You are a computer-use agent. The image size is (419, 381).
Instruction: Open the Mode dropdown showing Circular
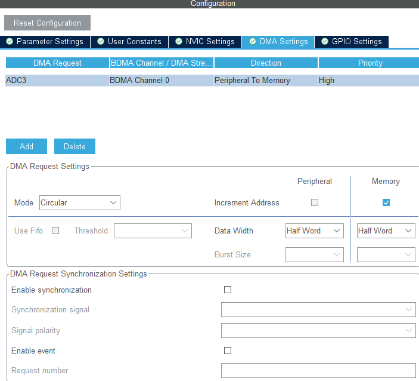[x=80, y=202]
